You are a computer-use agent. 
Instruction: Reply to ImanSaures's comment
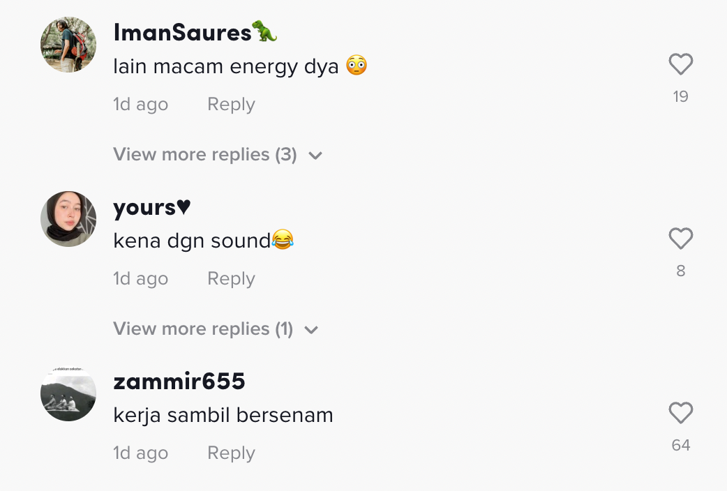(x=231, y=105)
